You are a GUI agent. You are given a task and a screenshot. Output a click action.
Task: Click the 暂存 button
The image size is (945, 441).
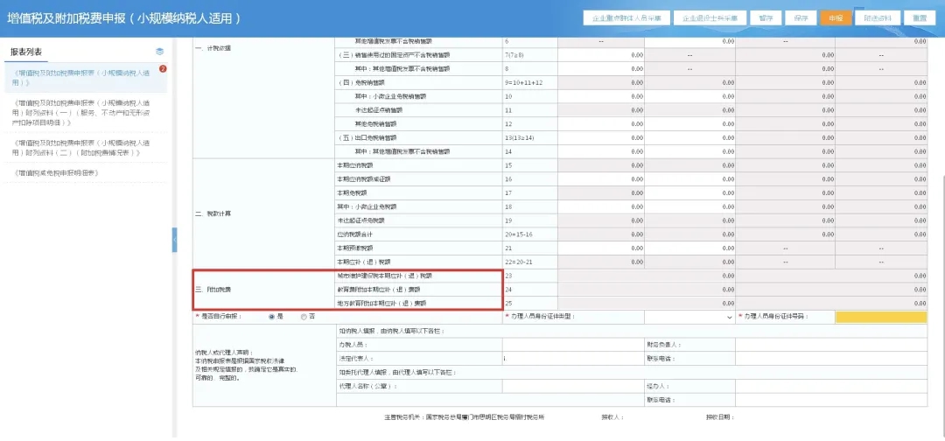pyautogui.click(x=765, y=17)
